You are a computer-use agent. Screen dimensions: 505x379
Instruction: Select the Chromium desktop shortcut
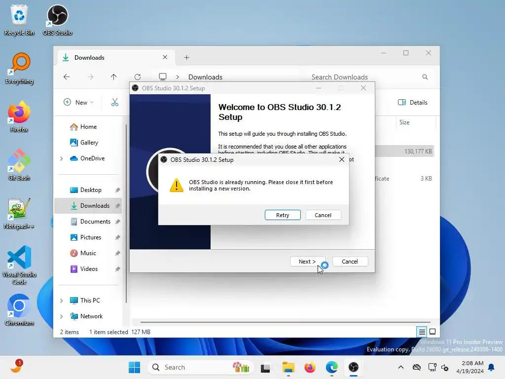19,310
